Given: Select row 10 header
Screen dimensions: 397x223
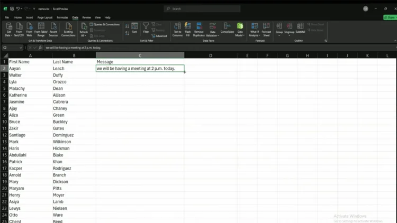Looking at the screenshot, I should 4,122.
